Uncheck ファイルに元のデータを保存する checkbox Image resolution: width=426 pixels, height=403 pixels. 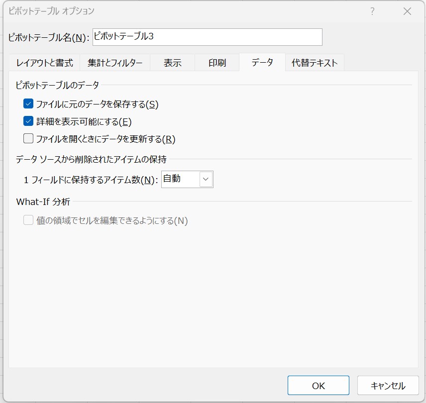tap(28, 104)
